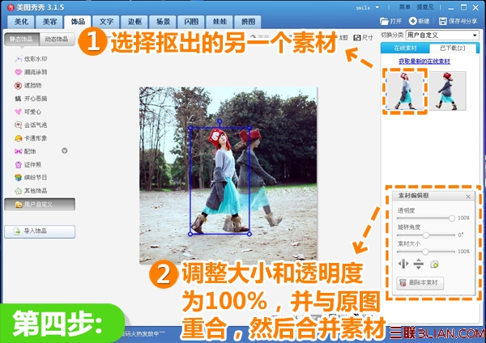Switch to 动态饰品 toggle
This screenshot has width=486, height=343.
coord(57,40)
